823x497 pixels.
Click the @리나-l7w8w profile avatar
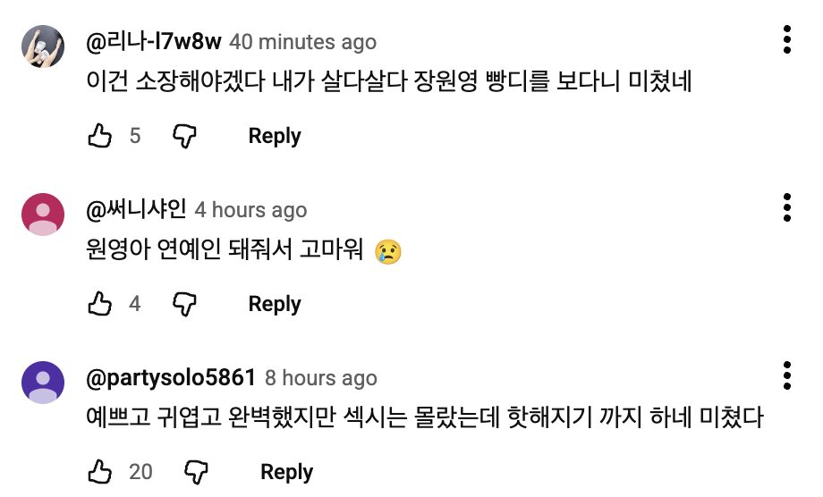point(42,46)
